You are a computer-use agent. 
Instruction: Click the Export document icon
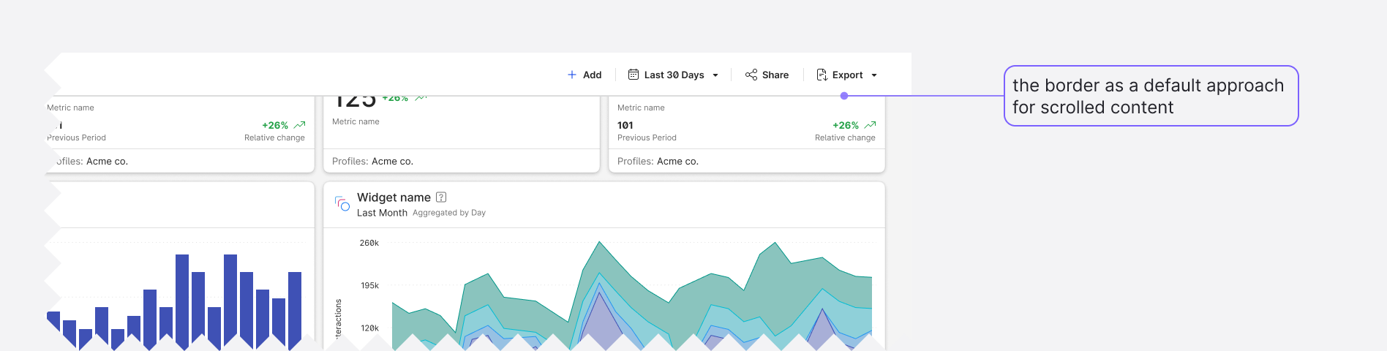tap(822, 75)
